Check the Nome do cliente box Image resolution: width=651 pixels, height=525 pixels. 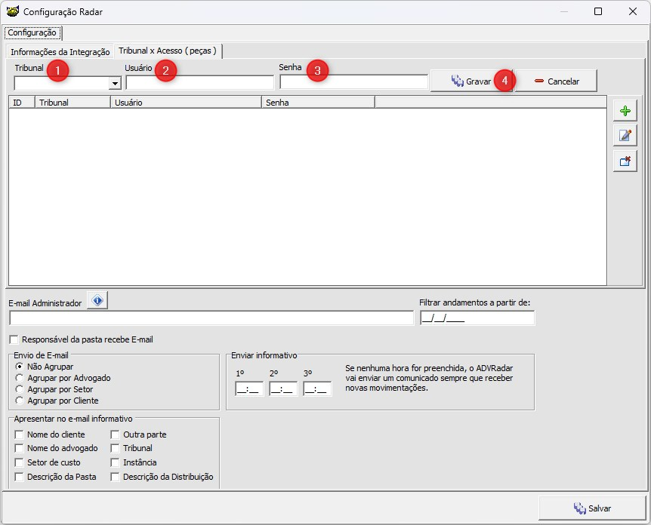point(19,434)
